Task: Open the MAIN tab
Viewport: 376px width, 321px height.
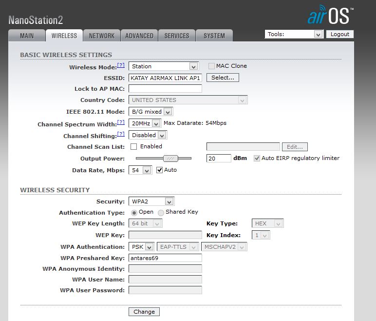Action: pos(27,36)
